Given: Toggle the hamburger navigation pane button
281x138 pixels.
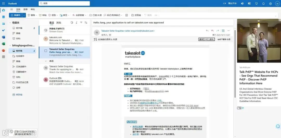Looking at the screenshot, I should coord(11,9).
